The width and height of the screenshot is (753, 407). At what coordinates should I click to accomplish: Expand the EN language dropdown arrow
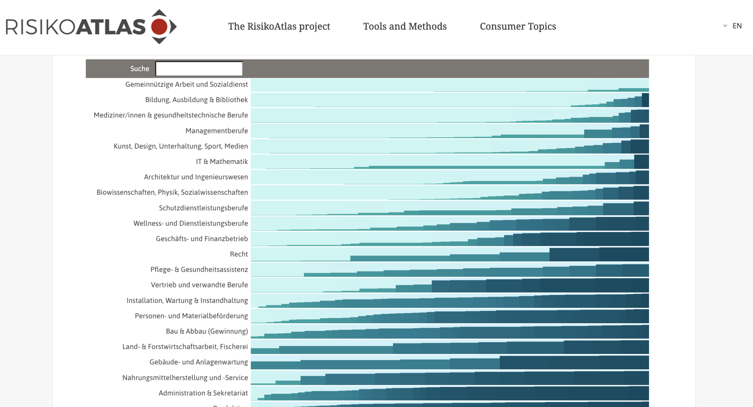725,26
